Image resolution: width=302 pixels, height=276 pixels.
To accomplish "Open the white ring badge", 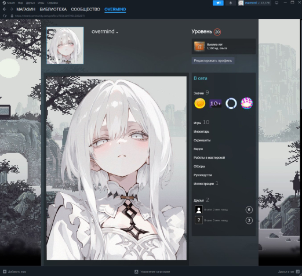I will (x=231, y=103).
